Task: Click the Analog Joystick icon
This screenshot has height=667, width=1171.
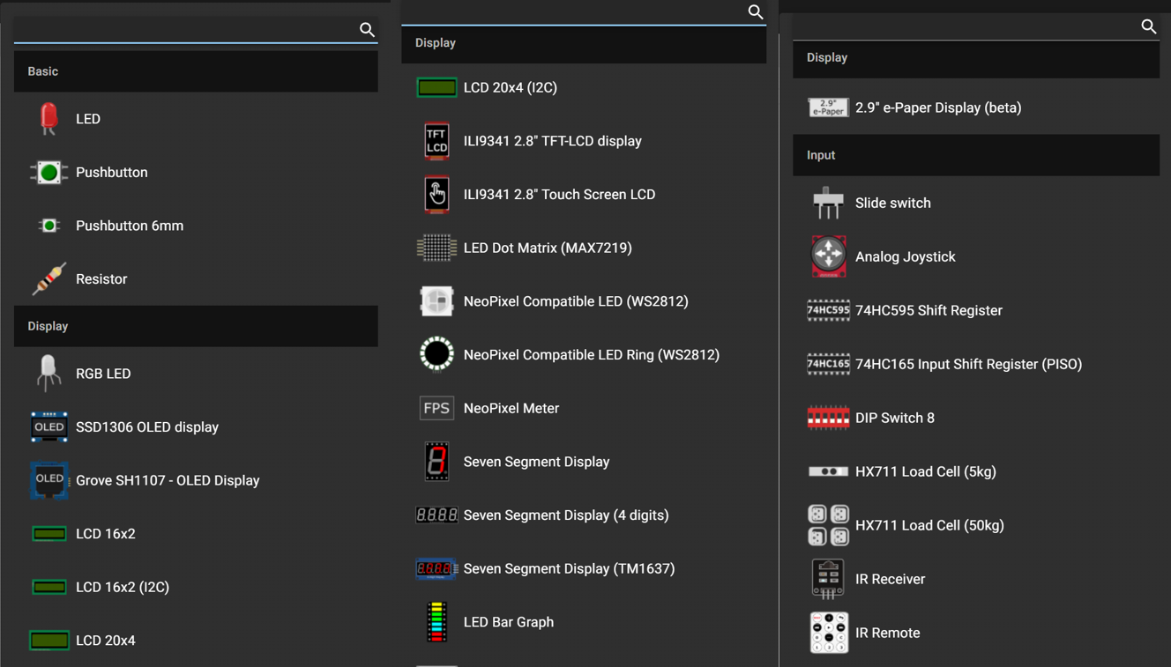Action: (x=828, y=256)
